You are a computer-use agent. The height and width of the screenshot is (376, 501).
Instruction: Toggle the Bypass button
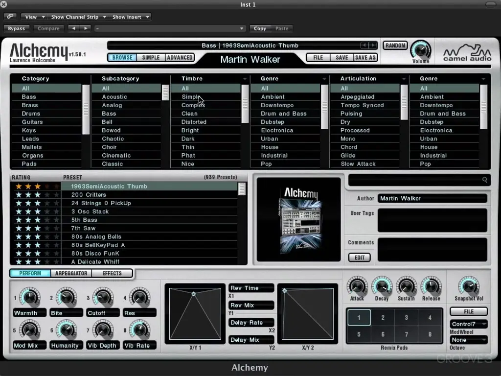(x=16, y=28)
